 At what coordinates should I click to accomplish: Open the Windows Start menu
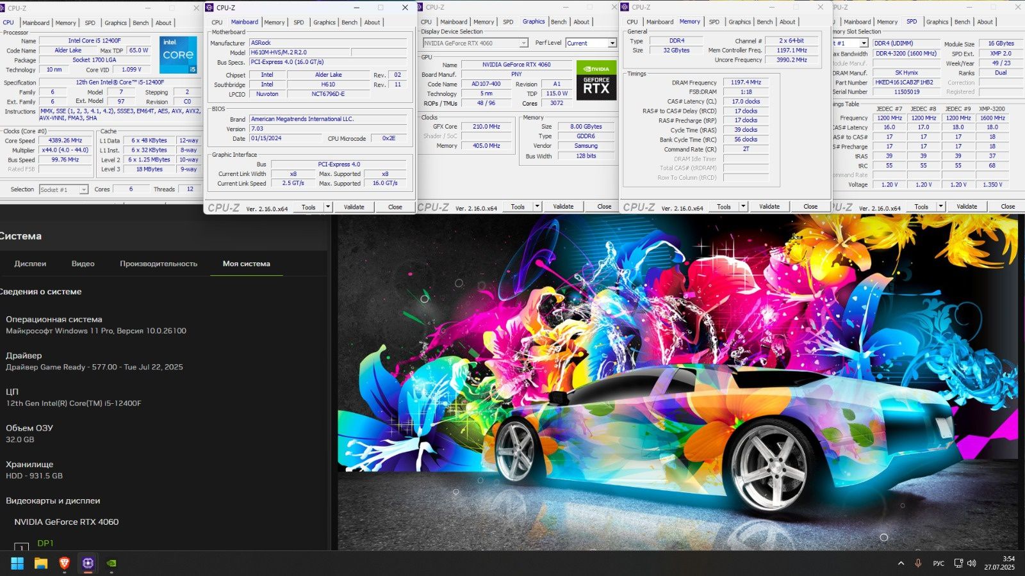[17, 563]
